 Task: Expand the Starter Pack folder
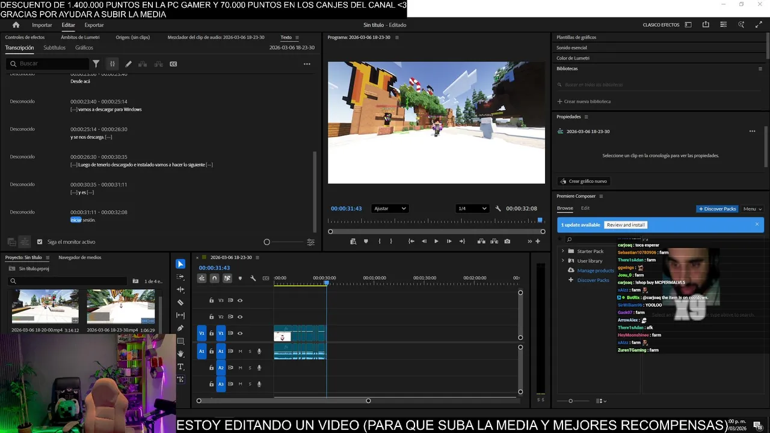click(x=563, y=251)
